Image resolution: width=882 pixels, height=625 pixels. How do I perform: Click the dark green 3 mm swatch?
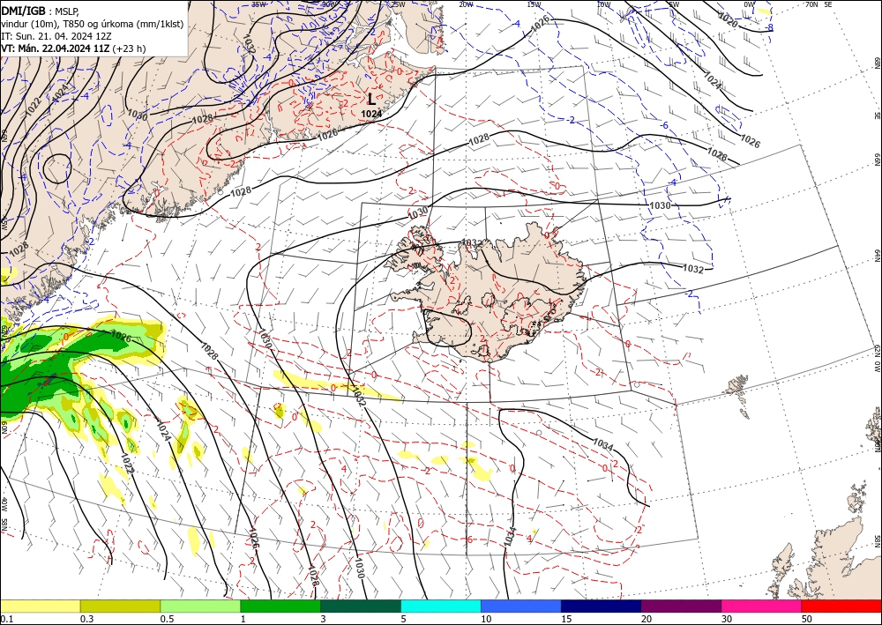pyautogui.click(x=361, y=606)
